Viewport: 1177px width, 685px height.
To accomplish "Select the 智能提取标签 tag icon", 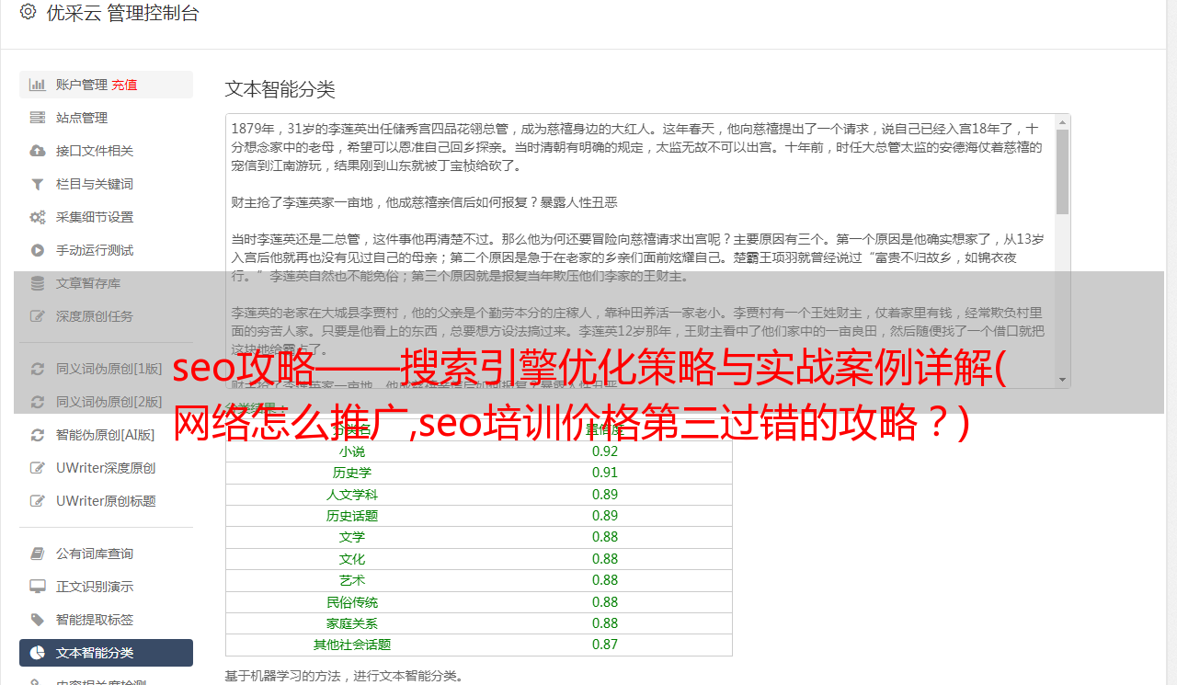I will coord(38,620).
